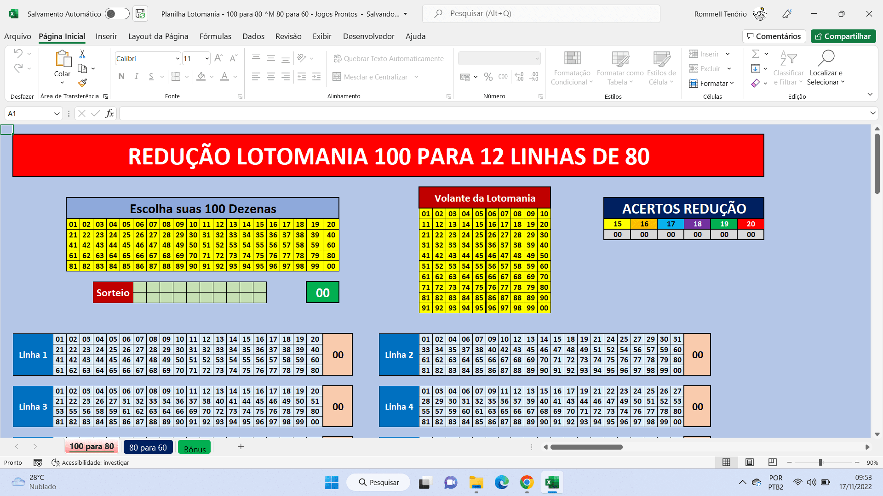The height and width of the screenshot is (496, 883).
Task: Click the Clear eraser icon
Action: point(755,83)
